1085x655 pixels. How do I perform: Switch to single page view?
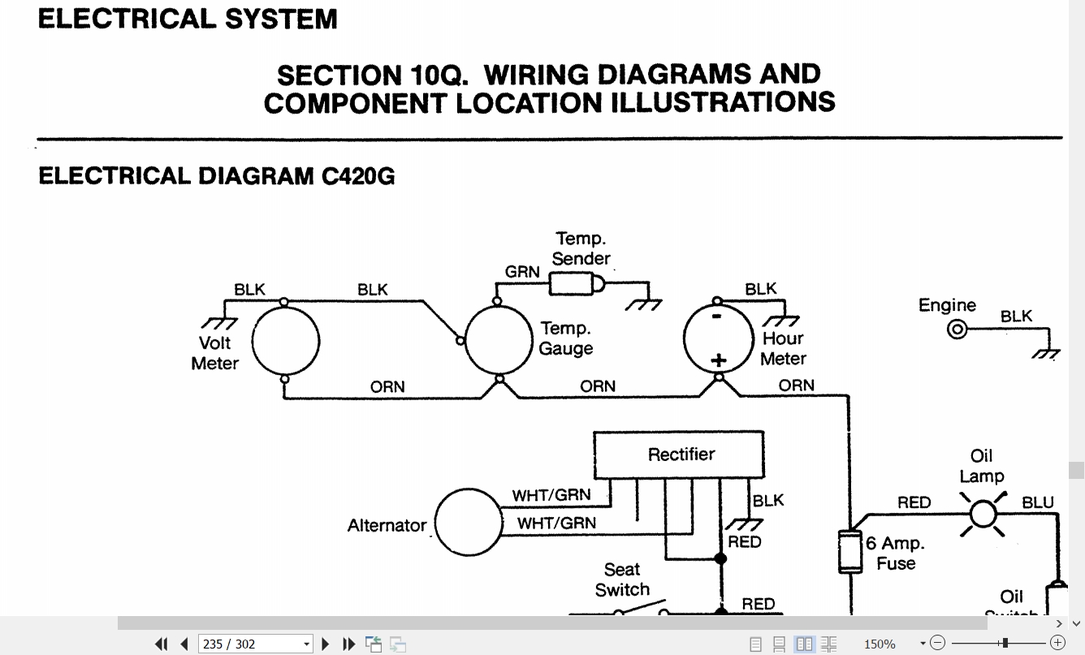click(755, 644)
